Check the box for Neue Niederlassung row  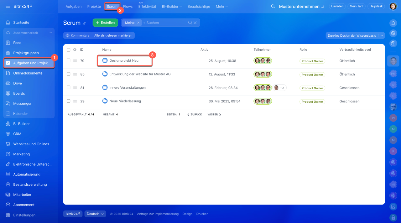(x=68, y=101)
